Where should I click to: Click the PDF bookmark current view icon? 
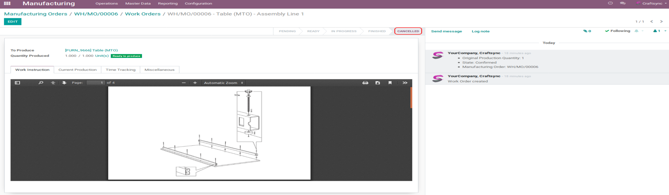(390, 83)
